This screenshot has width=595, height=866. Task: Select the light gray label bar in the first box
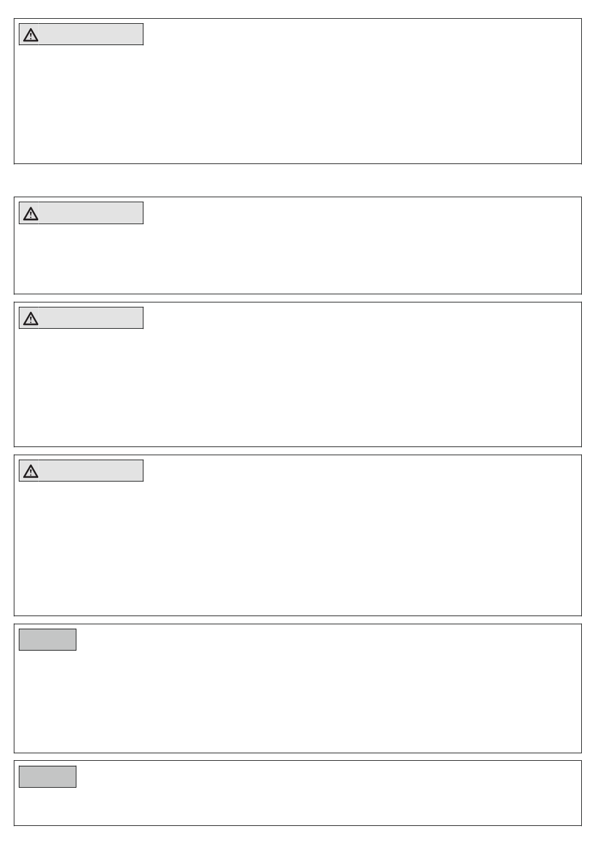point(81,34)
